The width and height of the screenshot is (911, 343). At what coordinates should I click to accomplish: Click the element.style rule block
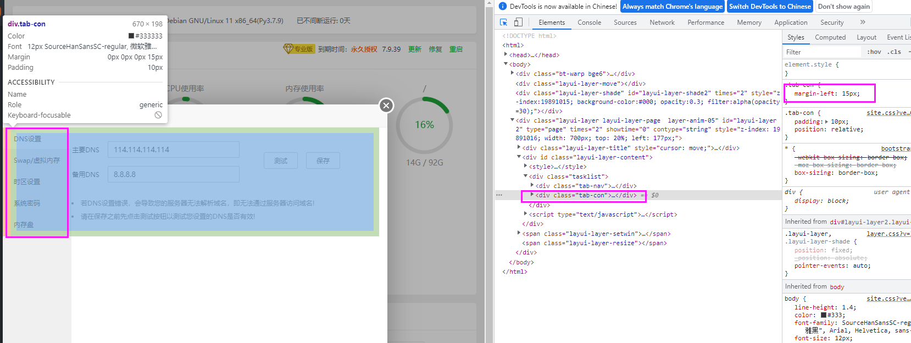[847, 69]
